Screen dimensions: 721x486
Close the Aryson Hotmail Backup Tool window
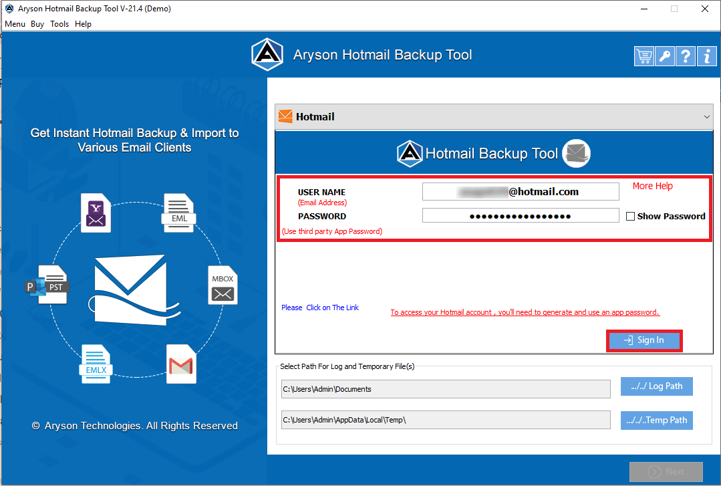pos(704,9)
